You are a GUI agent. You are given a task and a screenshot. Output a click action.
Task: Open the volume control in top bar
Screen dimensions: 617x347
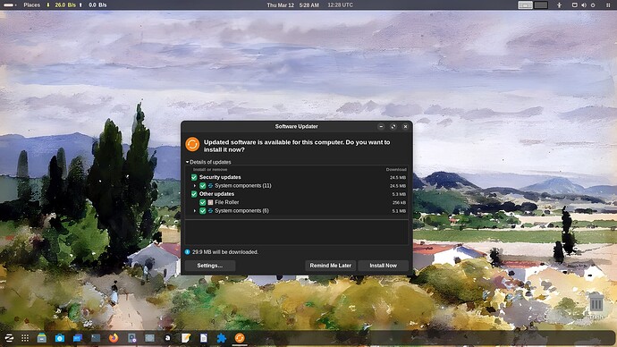pos(584,5)
